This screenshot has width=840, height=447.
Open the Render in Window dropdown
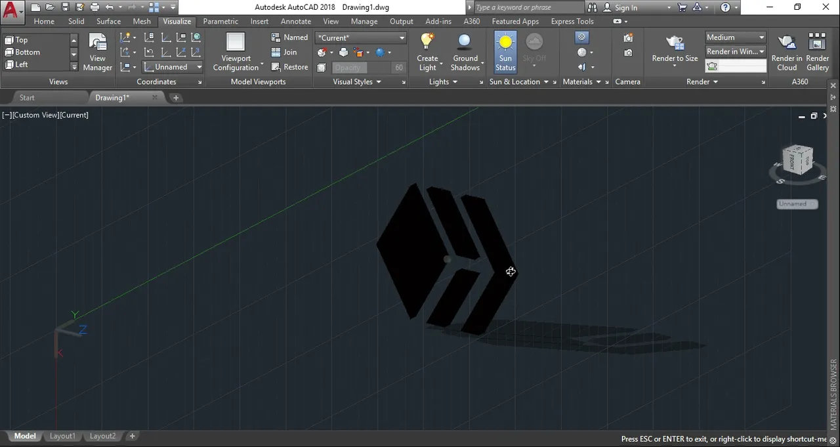point(736,51)
